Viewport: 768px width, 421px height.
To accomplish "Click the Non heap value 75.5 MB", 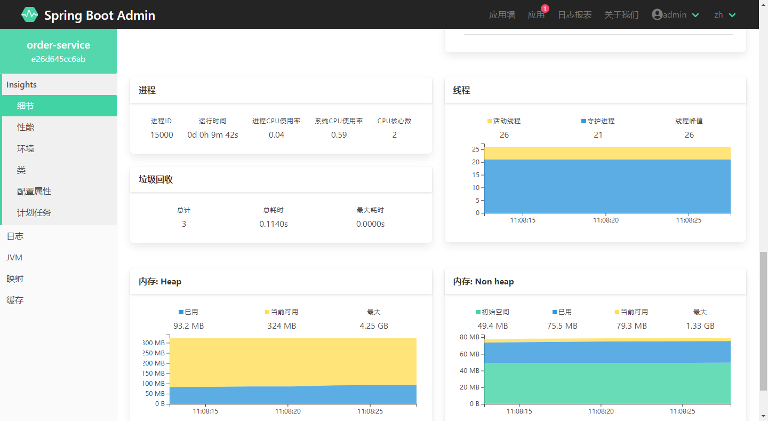I will [x=562, y=326].
